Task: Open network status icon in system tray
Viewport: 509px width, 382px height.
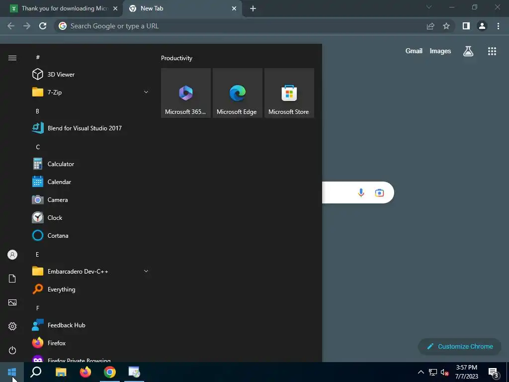Action: point(433,372)
